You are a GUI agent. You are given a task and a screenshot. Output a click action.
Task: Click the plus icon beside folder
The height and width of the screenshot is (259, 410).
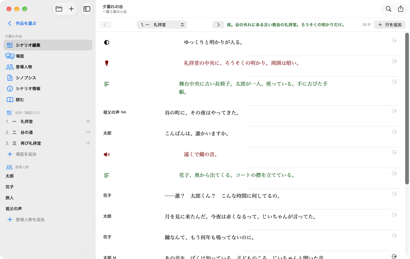[71, 9]
